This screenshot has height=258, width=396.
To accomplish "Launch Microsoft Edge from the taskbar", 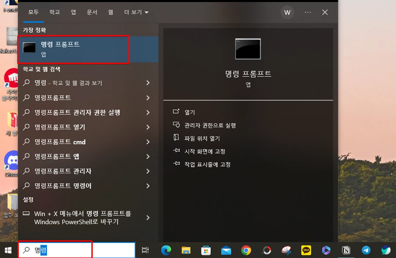I will (166, 250).
